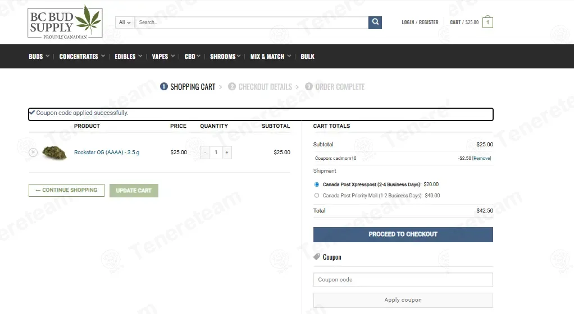The width and height of the screenshot is (574, 314).
Task: Click the Apply coupon button
Action: click(x=403, y=300)
